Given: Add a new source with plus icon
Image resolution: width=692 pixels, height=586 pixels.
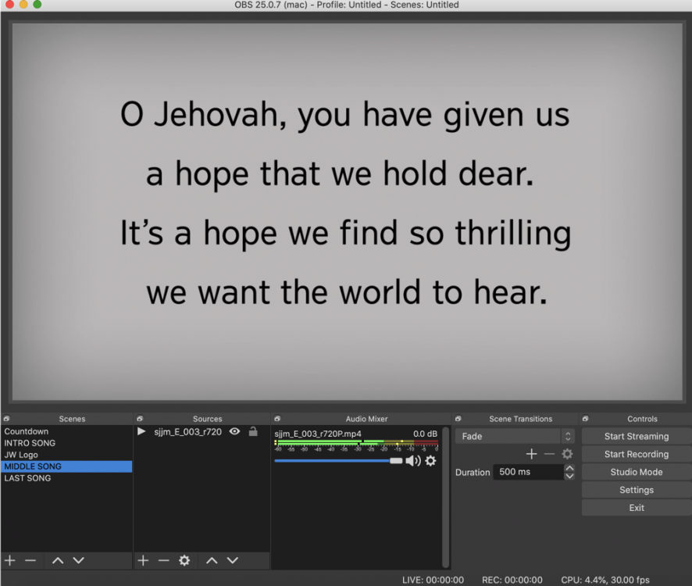Looking at the screenshot, I should click(143, 560).
